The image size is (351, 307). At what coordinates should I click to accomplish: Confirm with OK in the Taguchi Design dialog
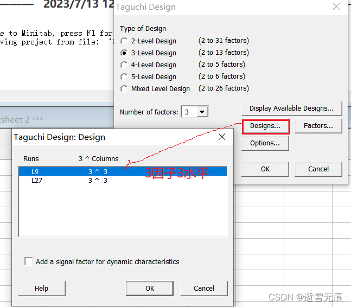tap(265, 169)
